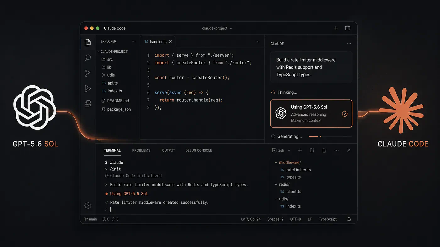The width and height of the screenshot is (440, 247).
Task: Open index.ts in the Explorer panel
Action: pos(112,91)
